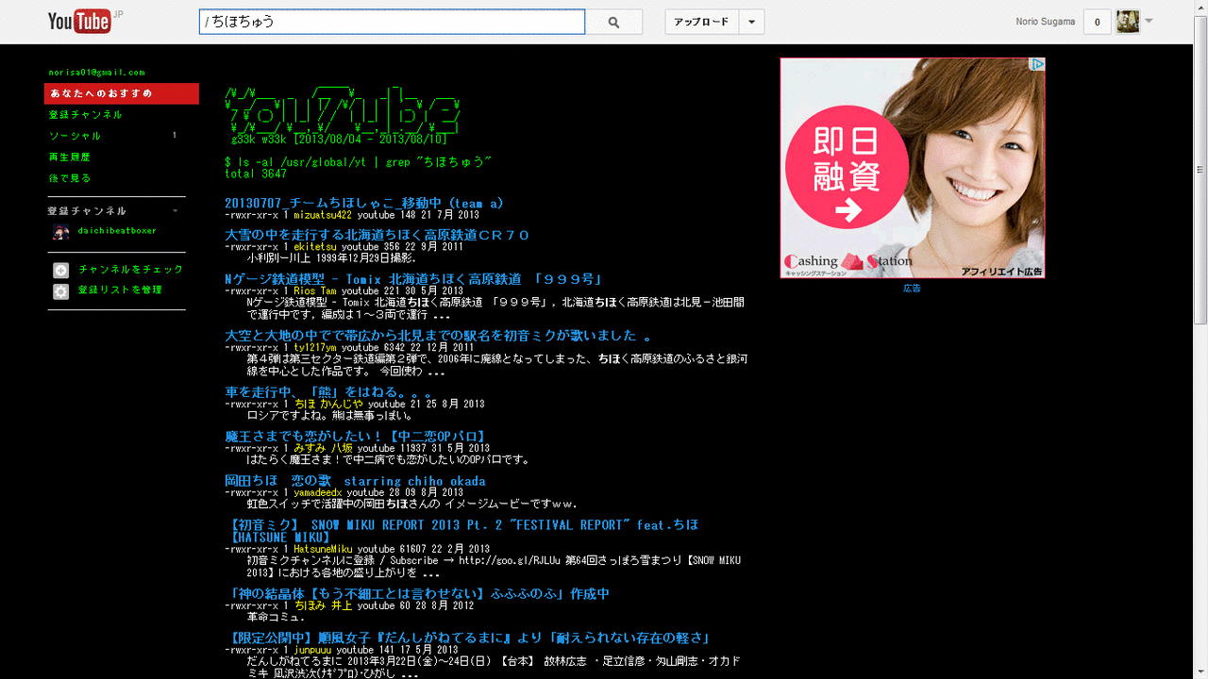The image size is (1208, 679).
Task: Open video 岡田ちほ 恋の歌 starring chiho okada
Action: pyautogui.click(x=355, y=481)
